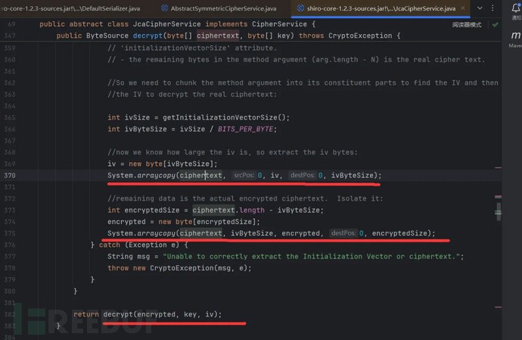The width and height of the screenshot is (522, 340).
Task: Close the AbstractSymmetricCipherService.java tab
Action: 284,8
